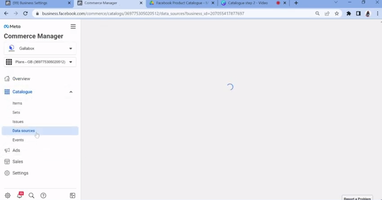Viewport: 382px width, 200px height.
Task: Go to Ads in the sidebar
Action: click(x=16, y=150)
